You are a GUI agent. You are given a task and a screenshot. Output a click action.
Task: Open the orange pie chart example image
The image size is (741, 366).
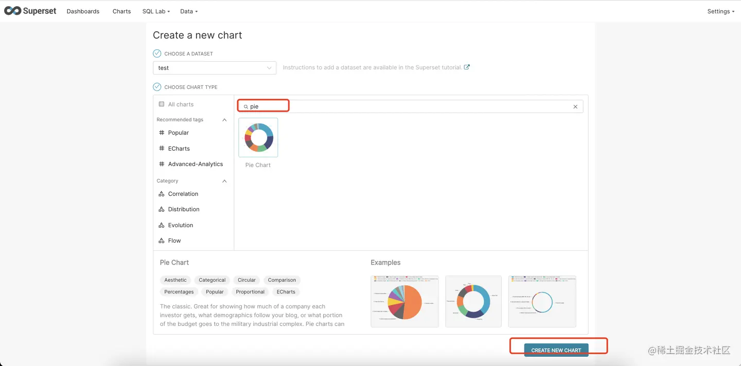404,301
